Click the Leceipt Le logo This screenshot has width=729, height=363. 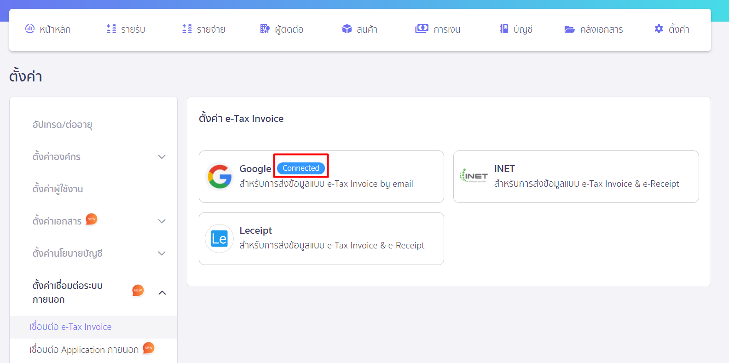[x=219, y=238]
